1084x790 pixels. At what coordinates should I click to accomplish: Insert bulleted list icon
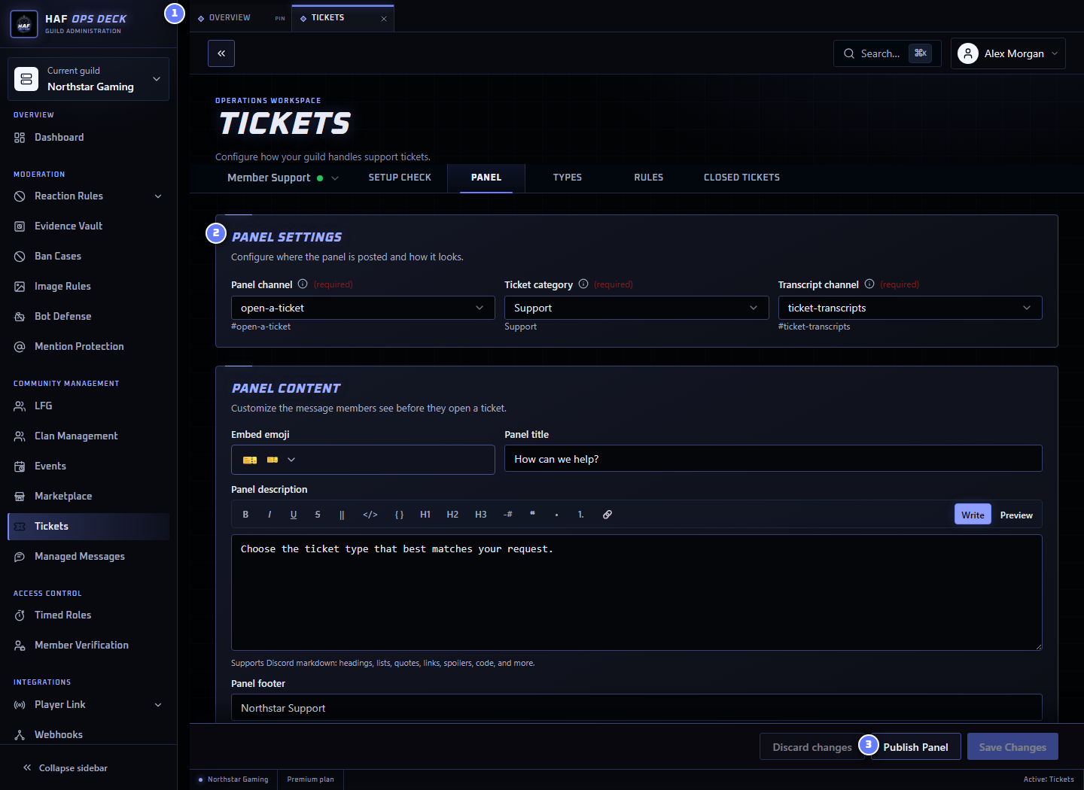[556, 515]
